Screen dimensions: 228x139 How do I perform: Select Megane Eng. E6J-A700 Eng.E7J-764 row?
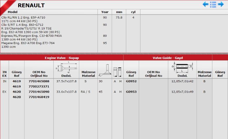click(28, 43)
